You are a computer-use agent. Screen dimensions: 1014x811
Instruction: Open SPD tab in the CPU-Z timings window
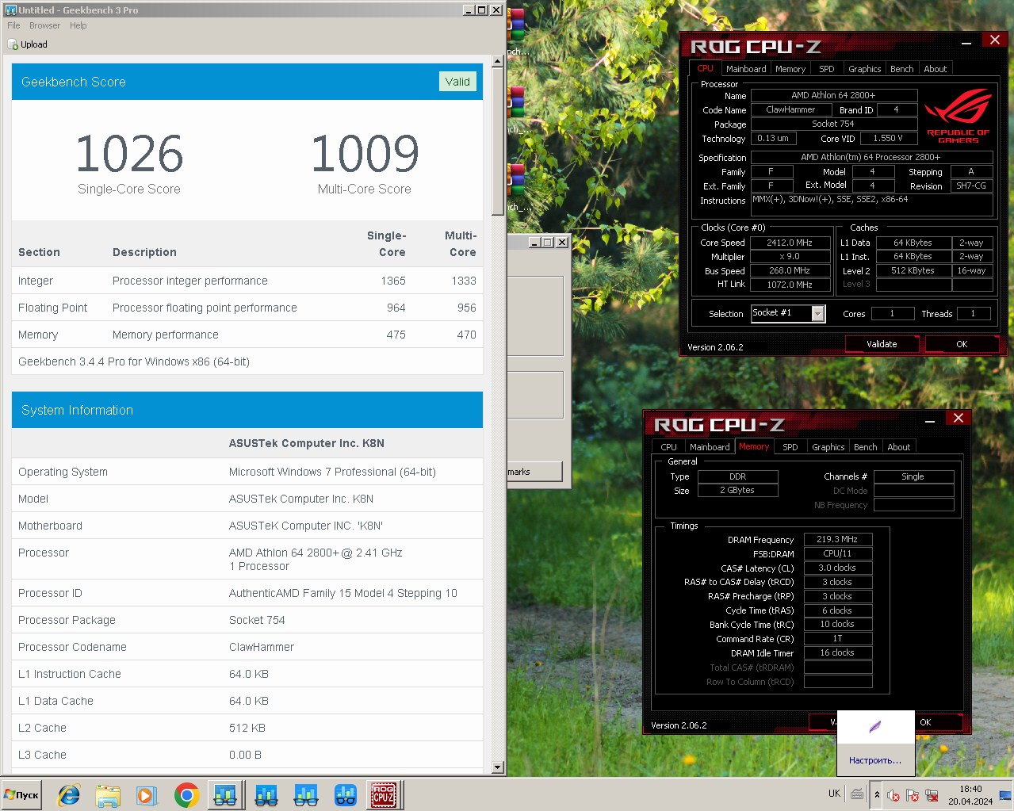click(790, 447)
